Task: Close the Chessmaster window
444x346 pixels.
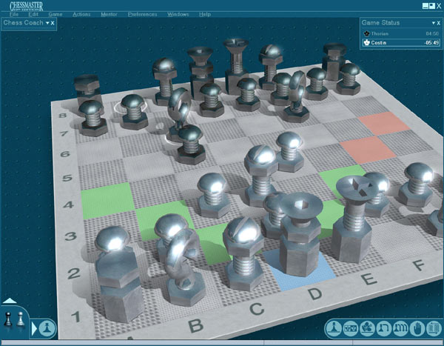Action: point(439,6)
